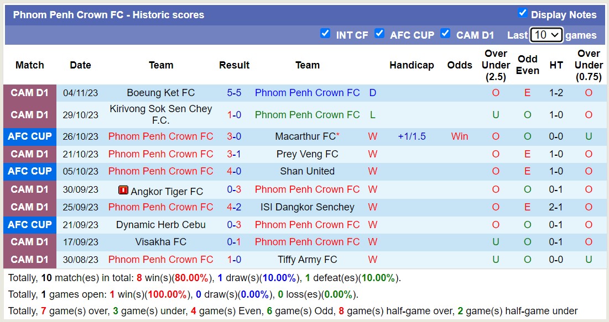Click the Win odds entry on the Macarthur row
This screenshot has height=322, width=609.
[x=460, y=136]
